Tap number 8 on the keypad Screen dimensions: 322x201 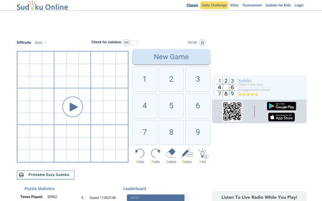point(171,132)
